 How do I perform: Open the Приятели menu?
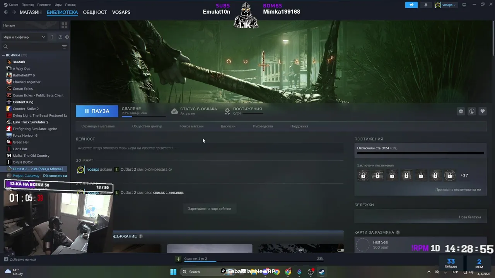point(44,5)
